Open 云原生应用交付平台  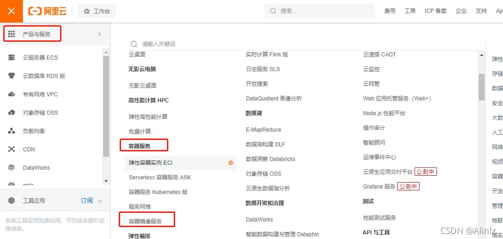388,172
